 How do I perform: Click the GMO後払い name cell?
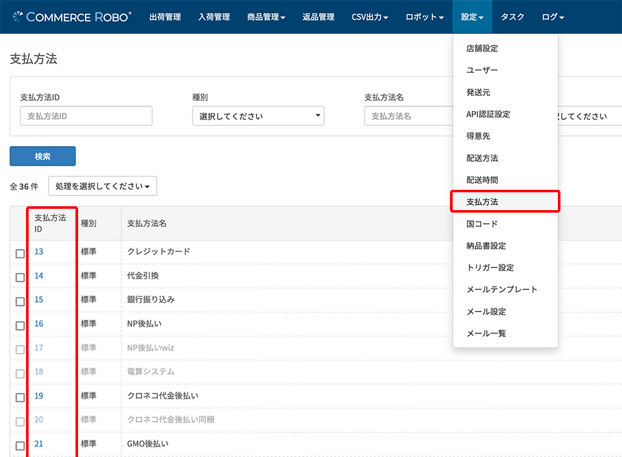pos(147,444)
